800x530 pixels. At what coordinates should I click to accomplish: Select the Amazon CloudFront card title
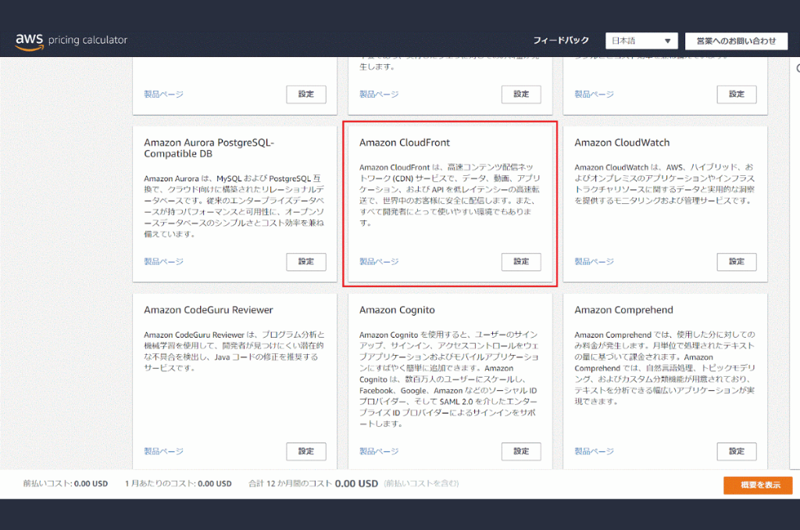tap(405, 142)
